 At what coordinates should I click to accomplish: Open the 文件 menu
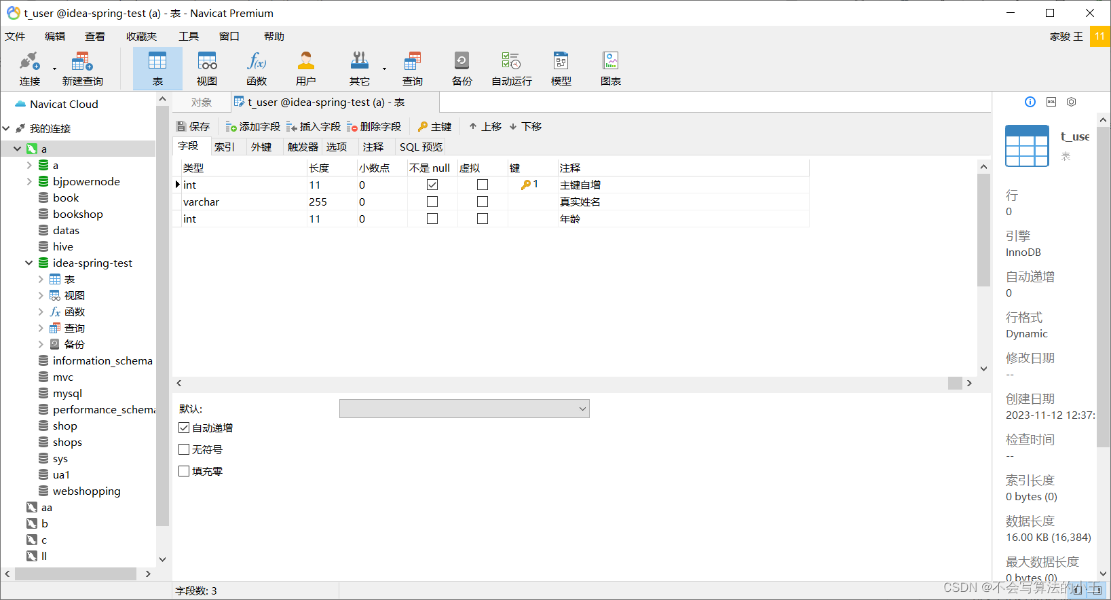click(15, 37)
